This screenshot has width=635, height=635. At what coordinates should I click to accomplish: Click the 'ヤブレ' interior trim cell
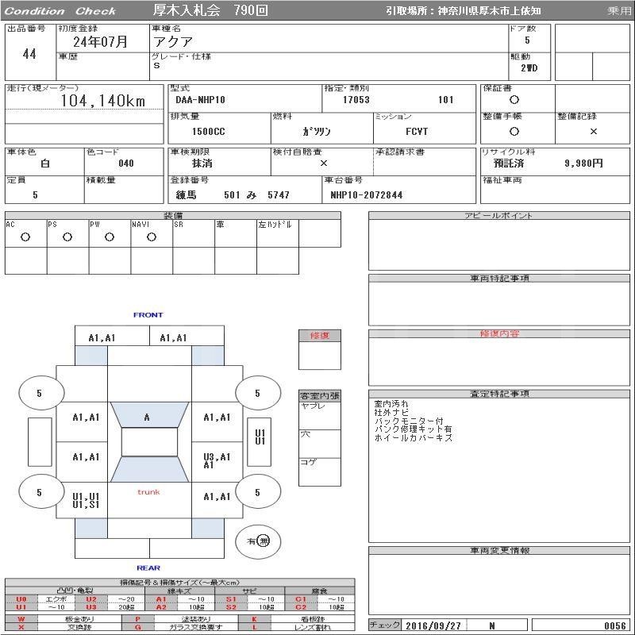pos(320,415)
